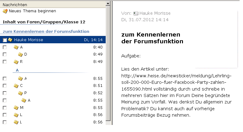Toggle the checkbox for post C at 8:51
Viewport: 243px width, 132px height.
click(5, 86)
